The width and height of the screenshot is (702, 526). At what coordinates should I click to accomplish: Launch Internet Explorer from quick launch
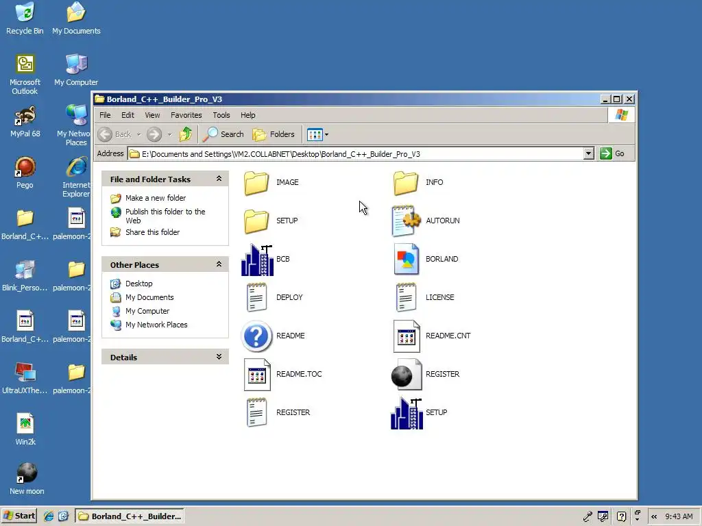click(49, 516)
